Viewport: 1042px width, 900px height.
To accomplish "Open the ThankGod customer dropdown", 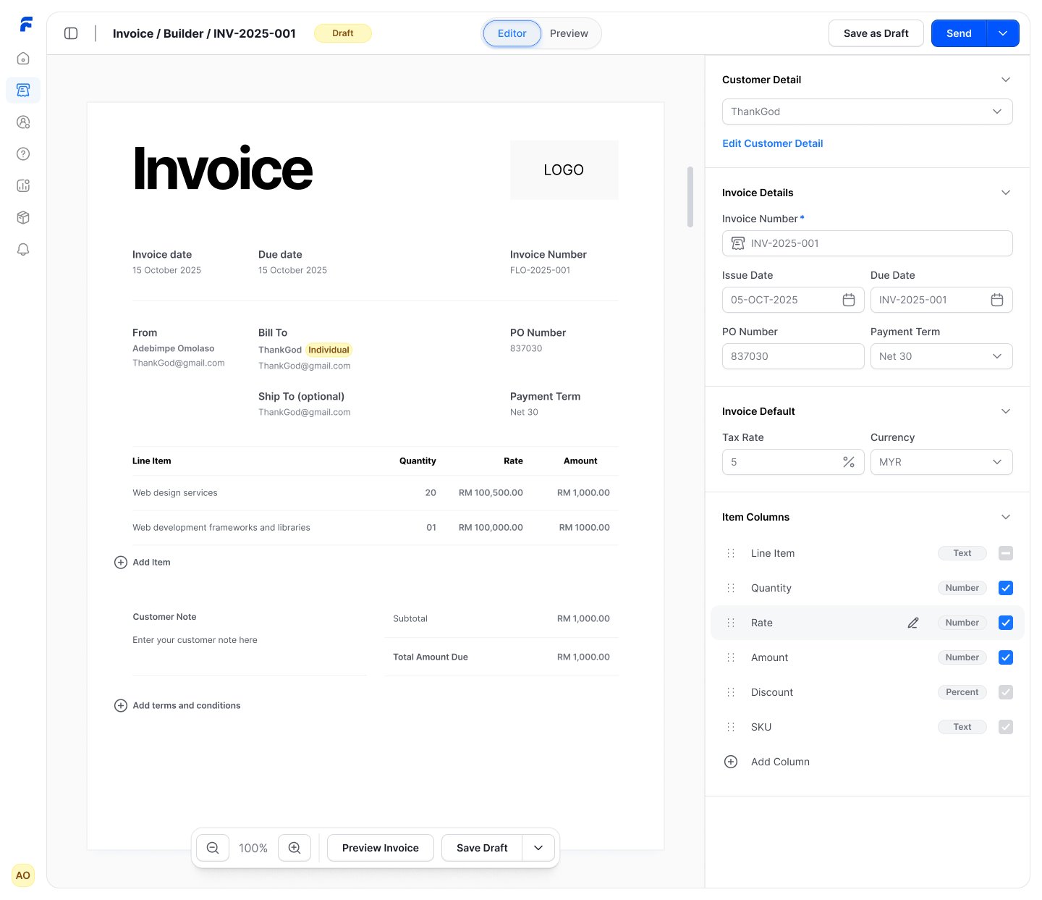I will pyautogui.click(x=868, y=112).
